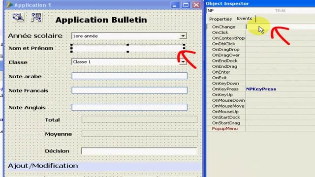Switch to the Events tab

click(x=245, y=19)
